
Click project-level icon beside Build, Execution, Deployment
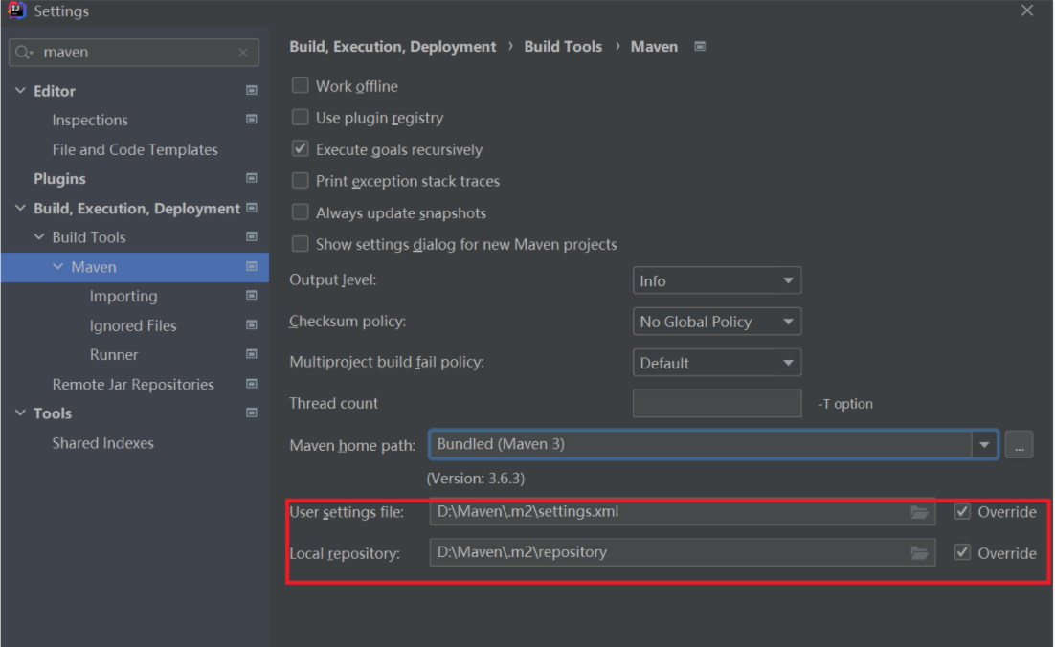[x=252, y=208]
